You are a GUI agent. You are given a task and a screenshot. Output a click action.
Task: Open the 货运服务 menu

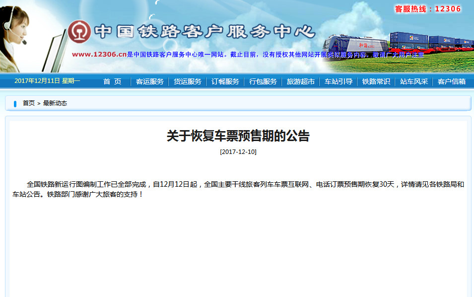187,81
